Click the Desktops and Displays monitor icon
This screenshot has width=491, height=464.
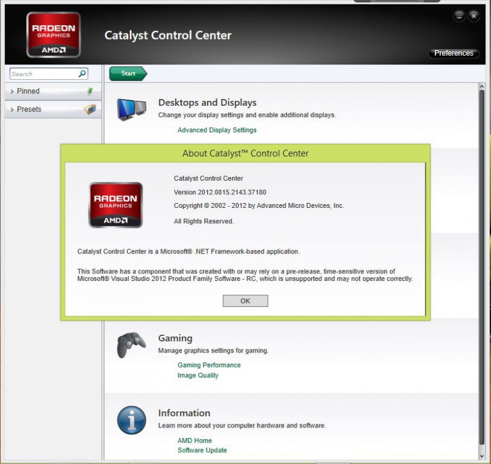tap(131, 110)
